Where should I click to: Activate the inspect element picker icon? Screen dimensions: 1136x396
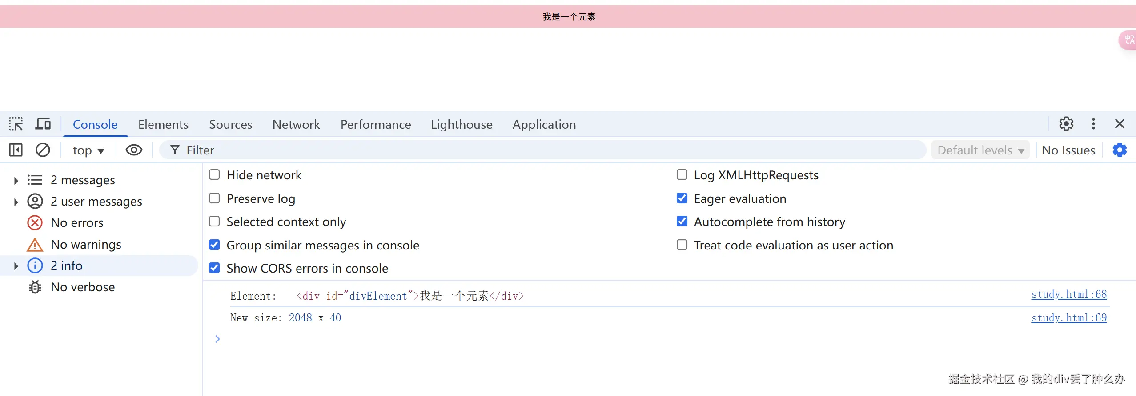[x=16, y=124]
